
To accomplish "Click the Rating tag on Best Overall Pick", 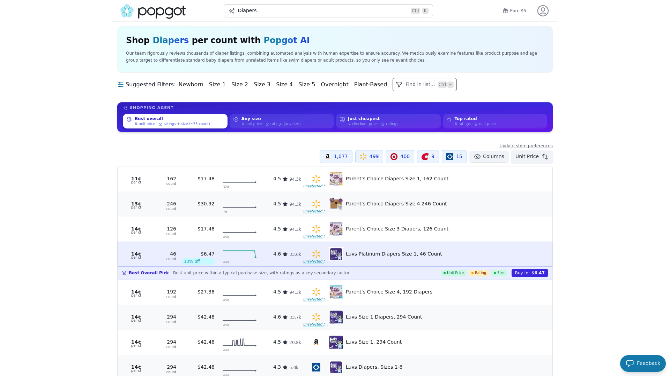I will (x=479, y=273).
